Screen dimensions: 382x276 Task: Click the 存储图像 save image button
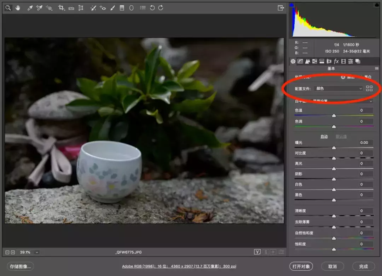20,266
